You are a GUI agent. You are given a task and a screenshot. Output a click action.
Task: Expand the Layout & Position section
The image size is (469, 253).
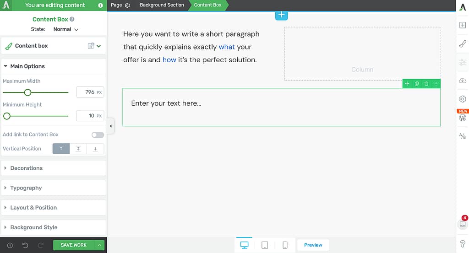(54, 208)
